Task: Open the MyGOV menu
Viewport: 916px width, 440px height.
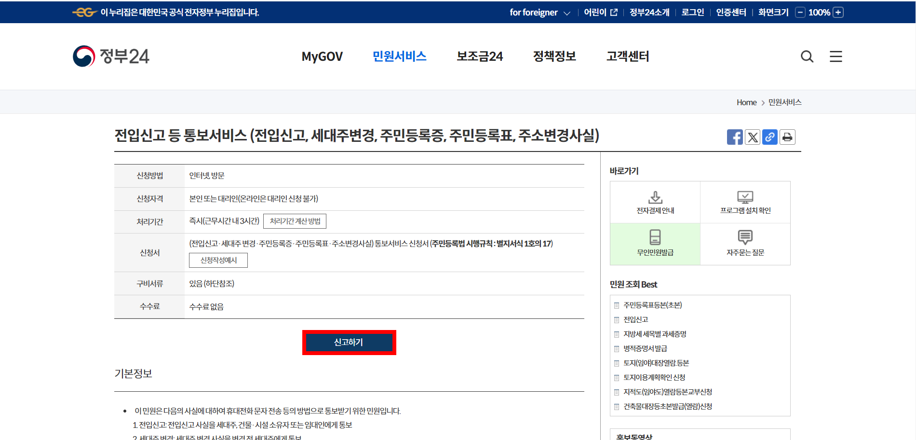Action: click(x=321, y=56)
